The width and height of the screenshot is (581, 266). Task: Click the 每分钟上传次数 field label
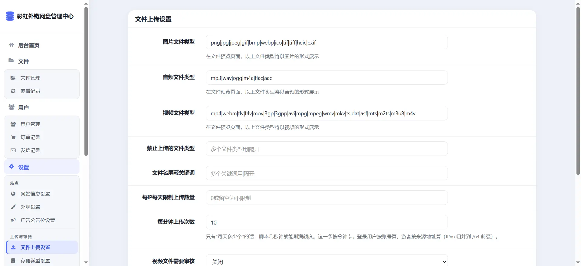click(x=176, y=222)
